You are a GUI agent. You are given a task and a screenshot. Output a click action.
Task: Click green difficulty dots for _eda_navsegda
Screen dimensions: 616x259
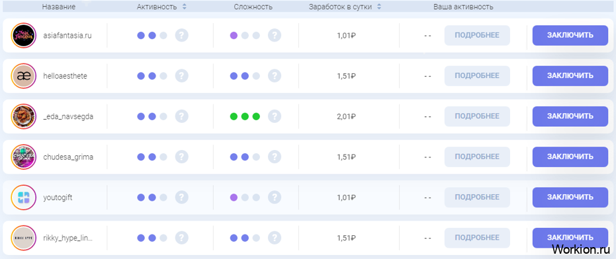point(245,116)
